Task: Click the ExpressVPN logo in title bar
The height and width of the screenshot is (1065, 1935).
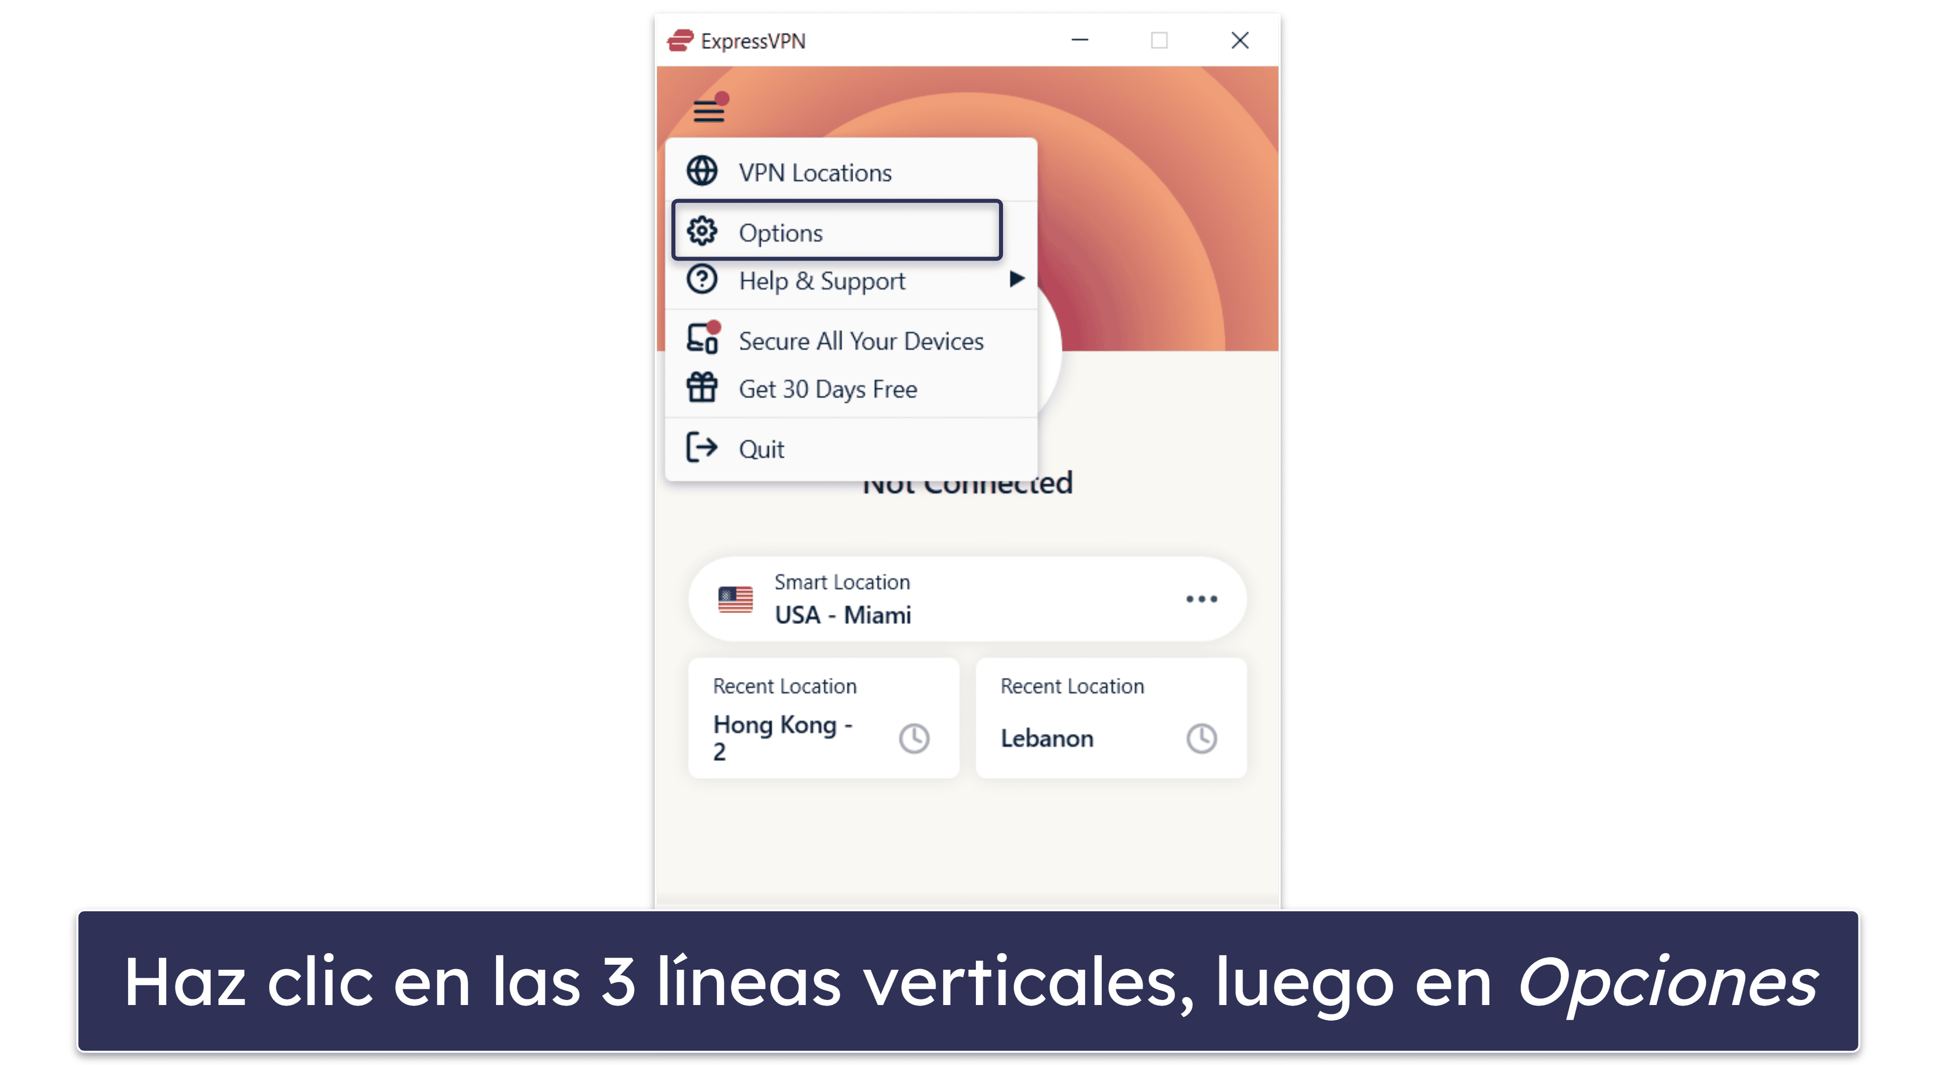Action: pyautogui.click(x=680, y=40)
